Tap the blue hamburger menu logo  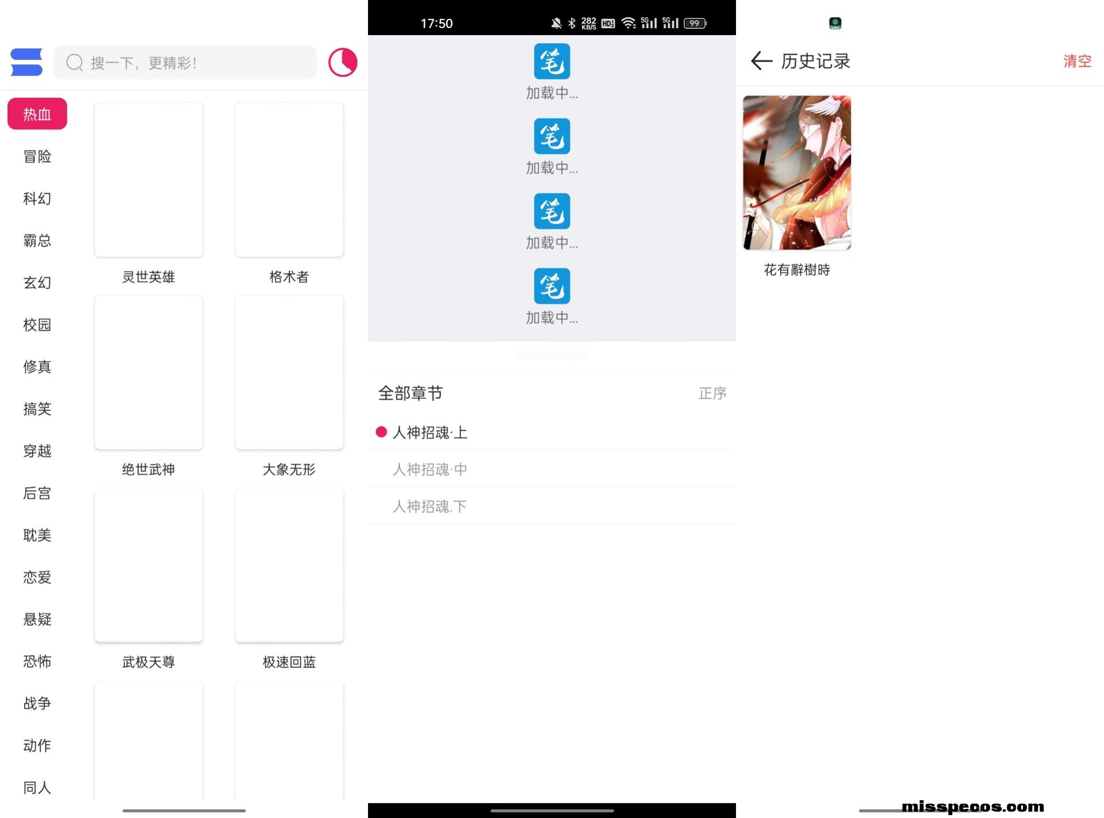tap(26, 62)
